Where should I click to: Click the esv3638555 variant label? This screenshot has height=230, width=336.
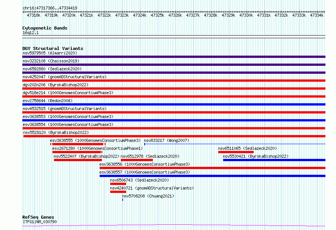(x=95, y=140)
